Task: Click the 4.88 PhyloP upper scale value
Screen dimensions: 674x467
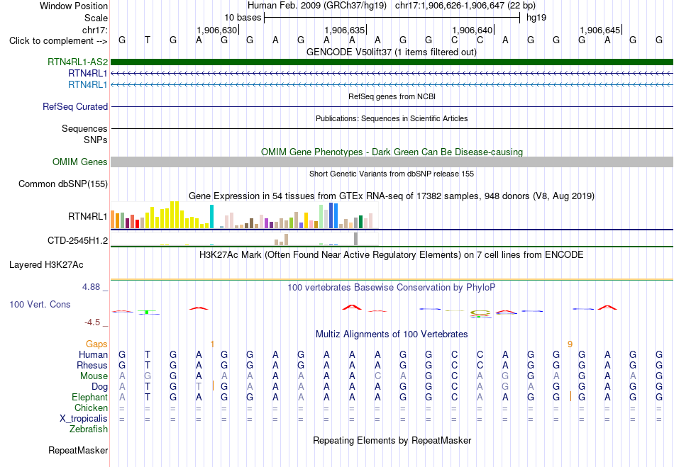Action: click(91, 287)
